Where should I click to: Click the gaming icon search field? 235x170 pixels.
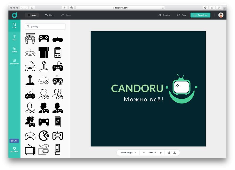click(x=45, y=27)
